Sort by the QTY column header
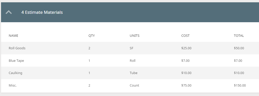The width and height of the screenshot is (259, 96). (91, 36)
